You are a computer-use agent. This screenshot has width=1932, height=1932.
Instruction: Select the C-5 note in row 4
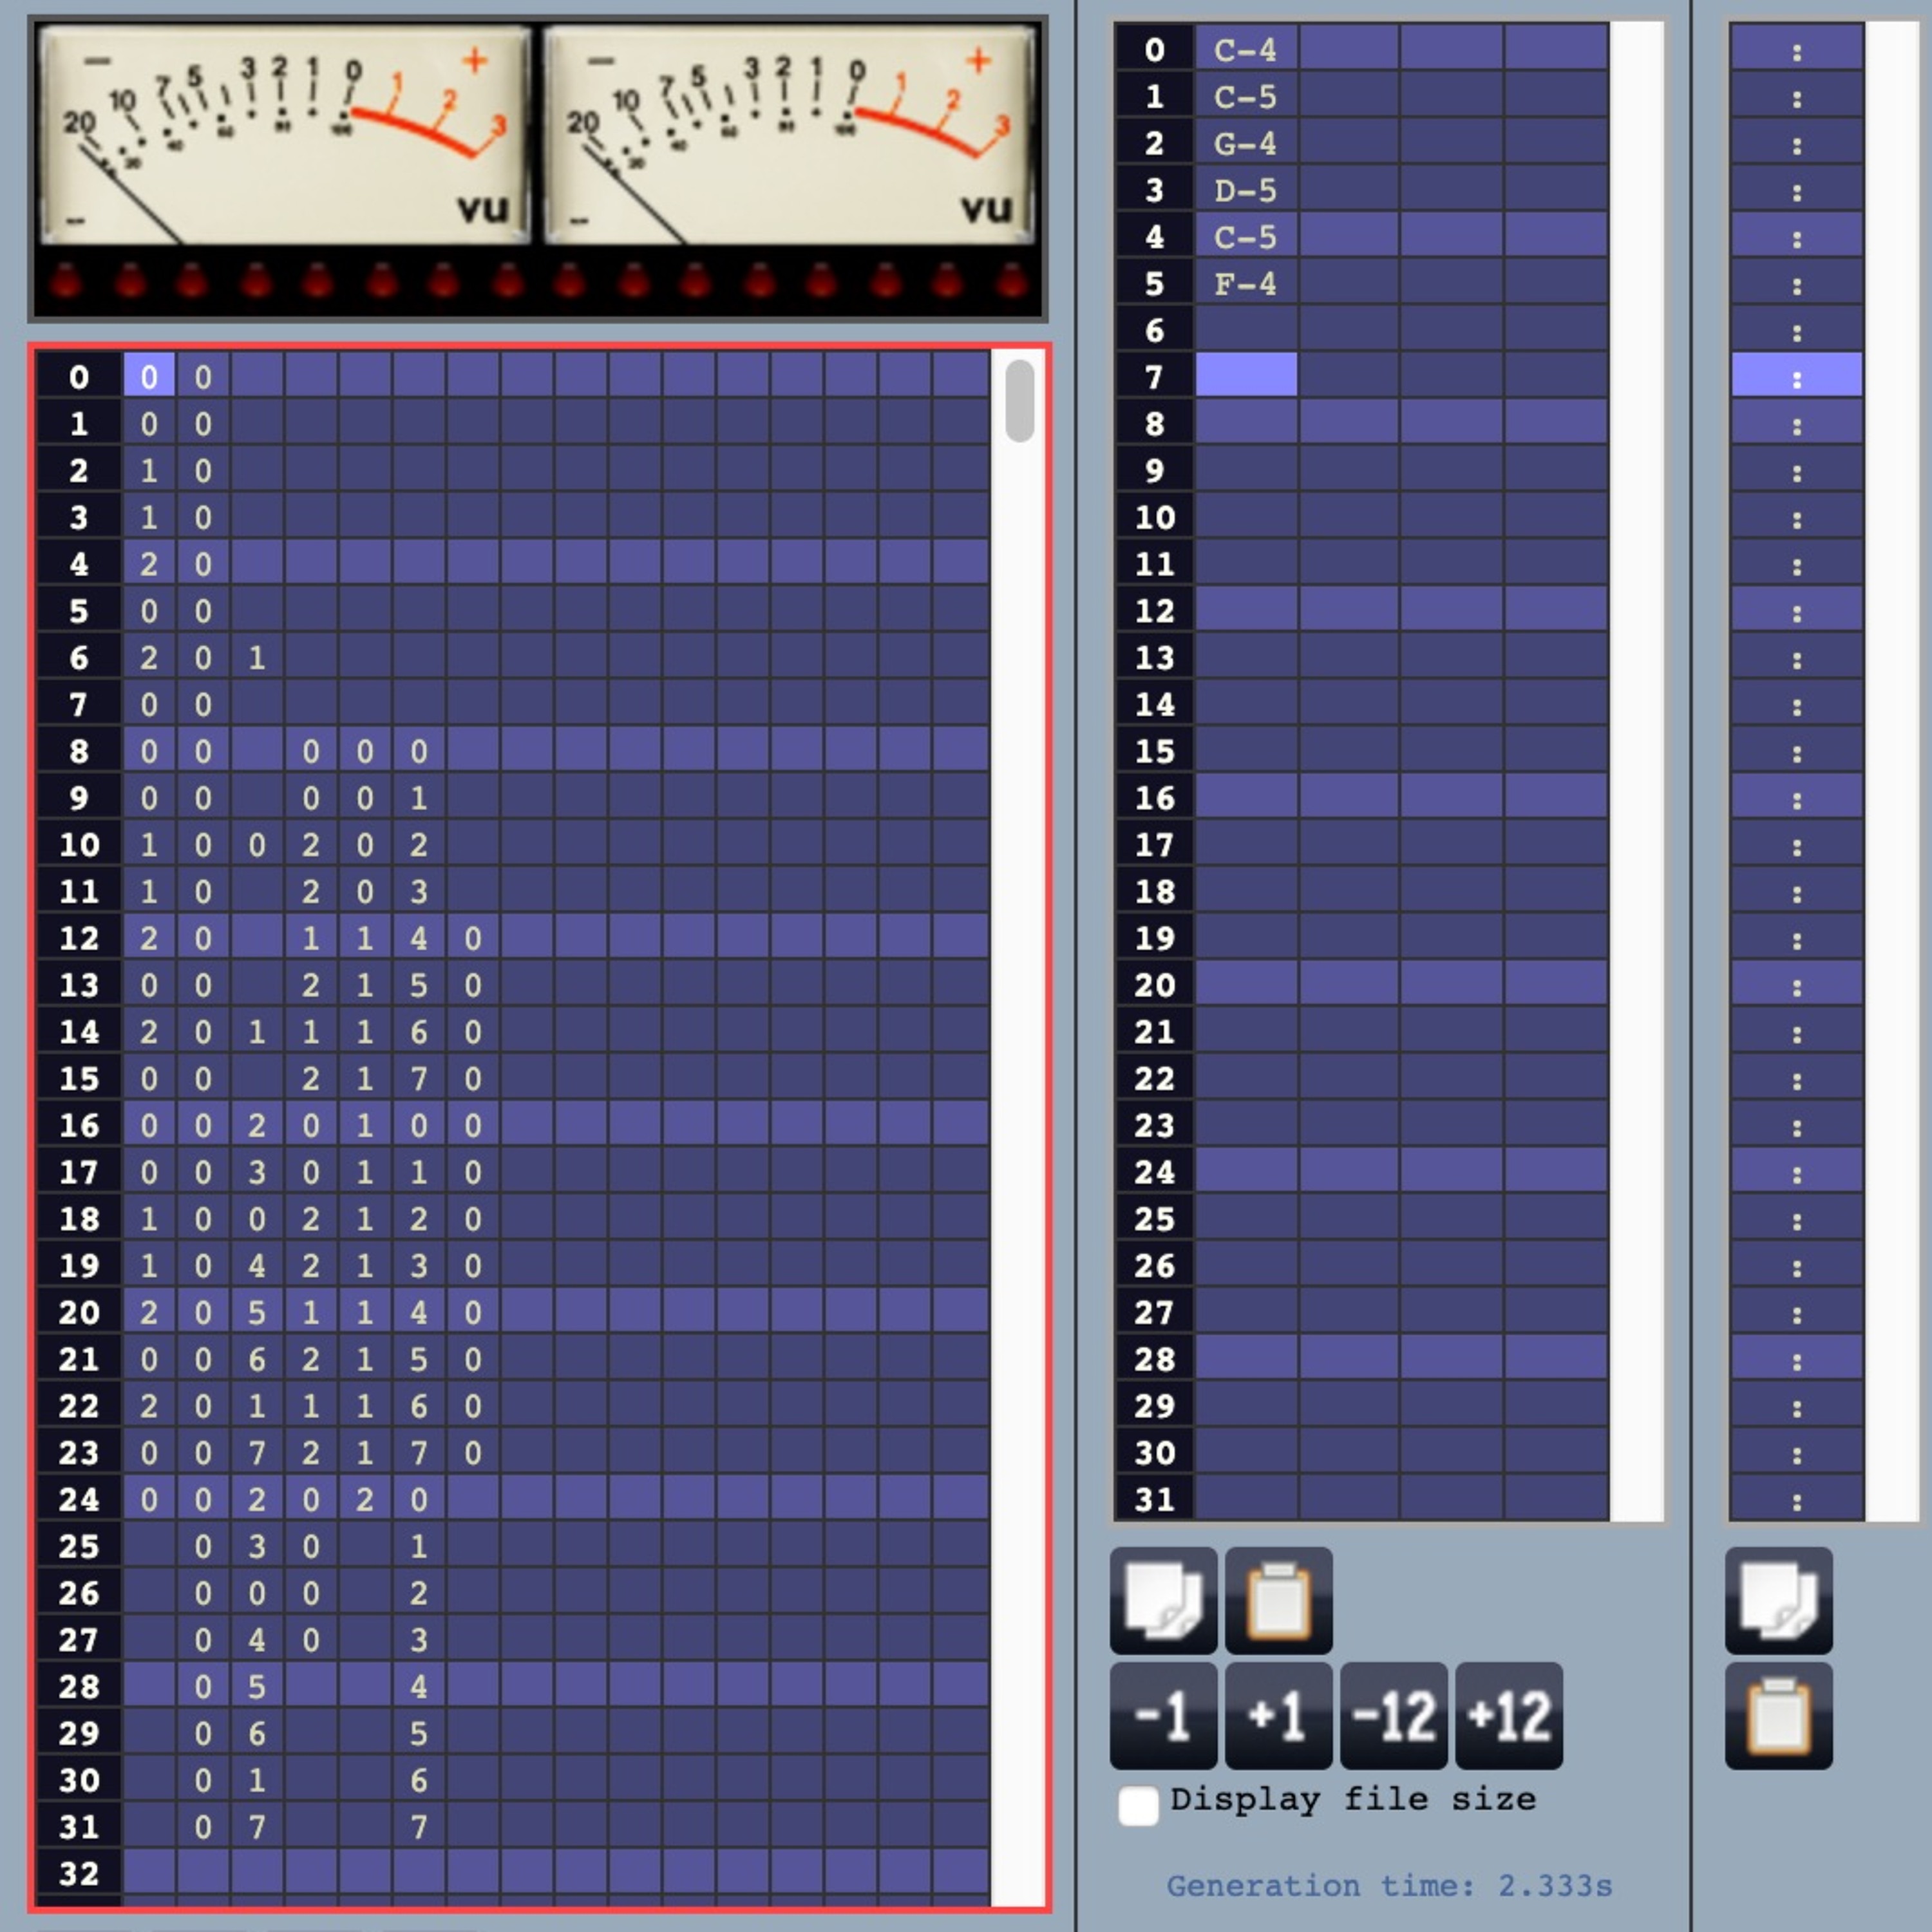coord(1246,237)
